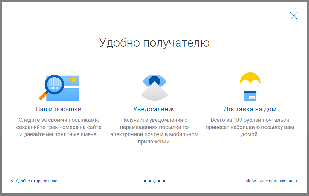The width and height of the screenshot is (309, 196).
Task: Go back to Удобно отправителю slide
Action: pyautogui.click(x=36, y=181)
